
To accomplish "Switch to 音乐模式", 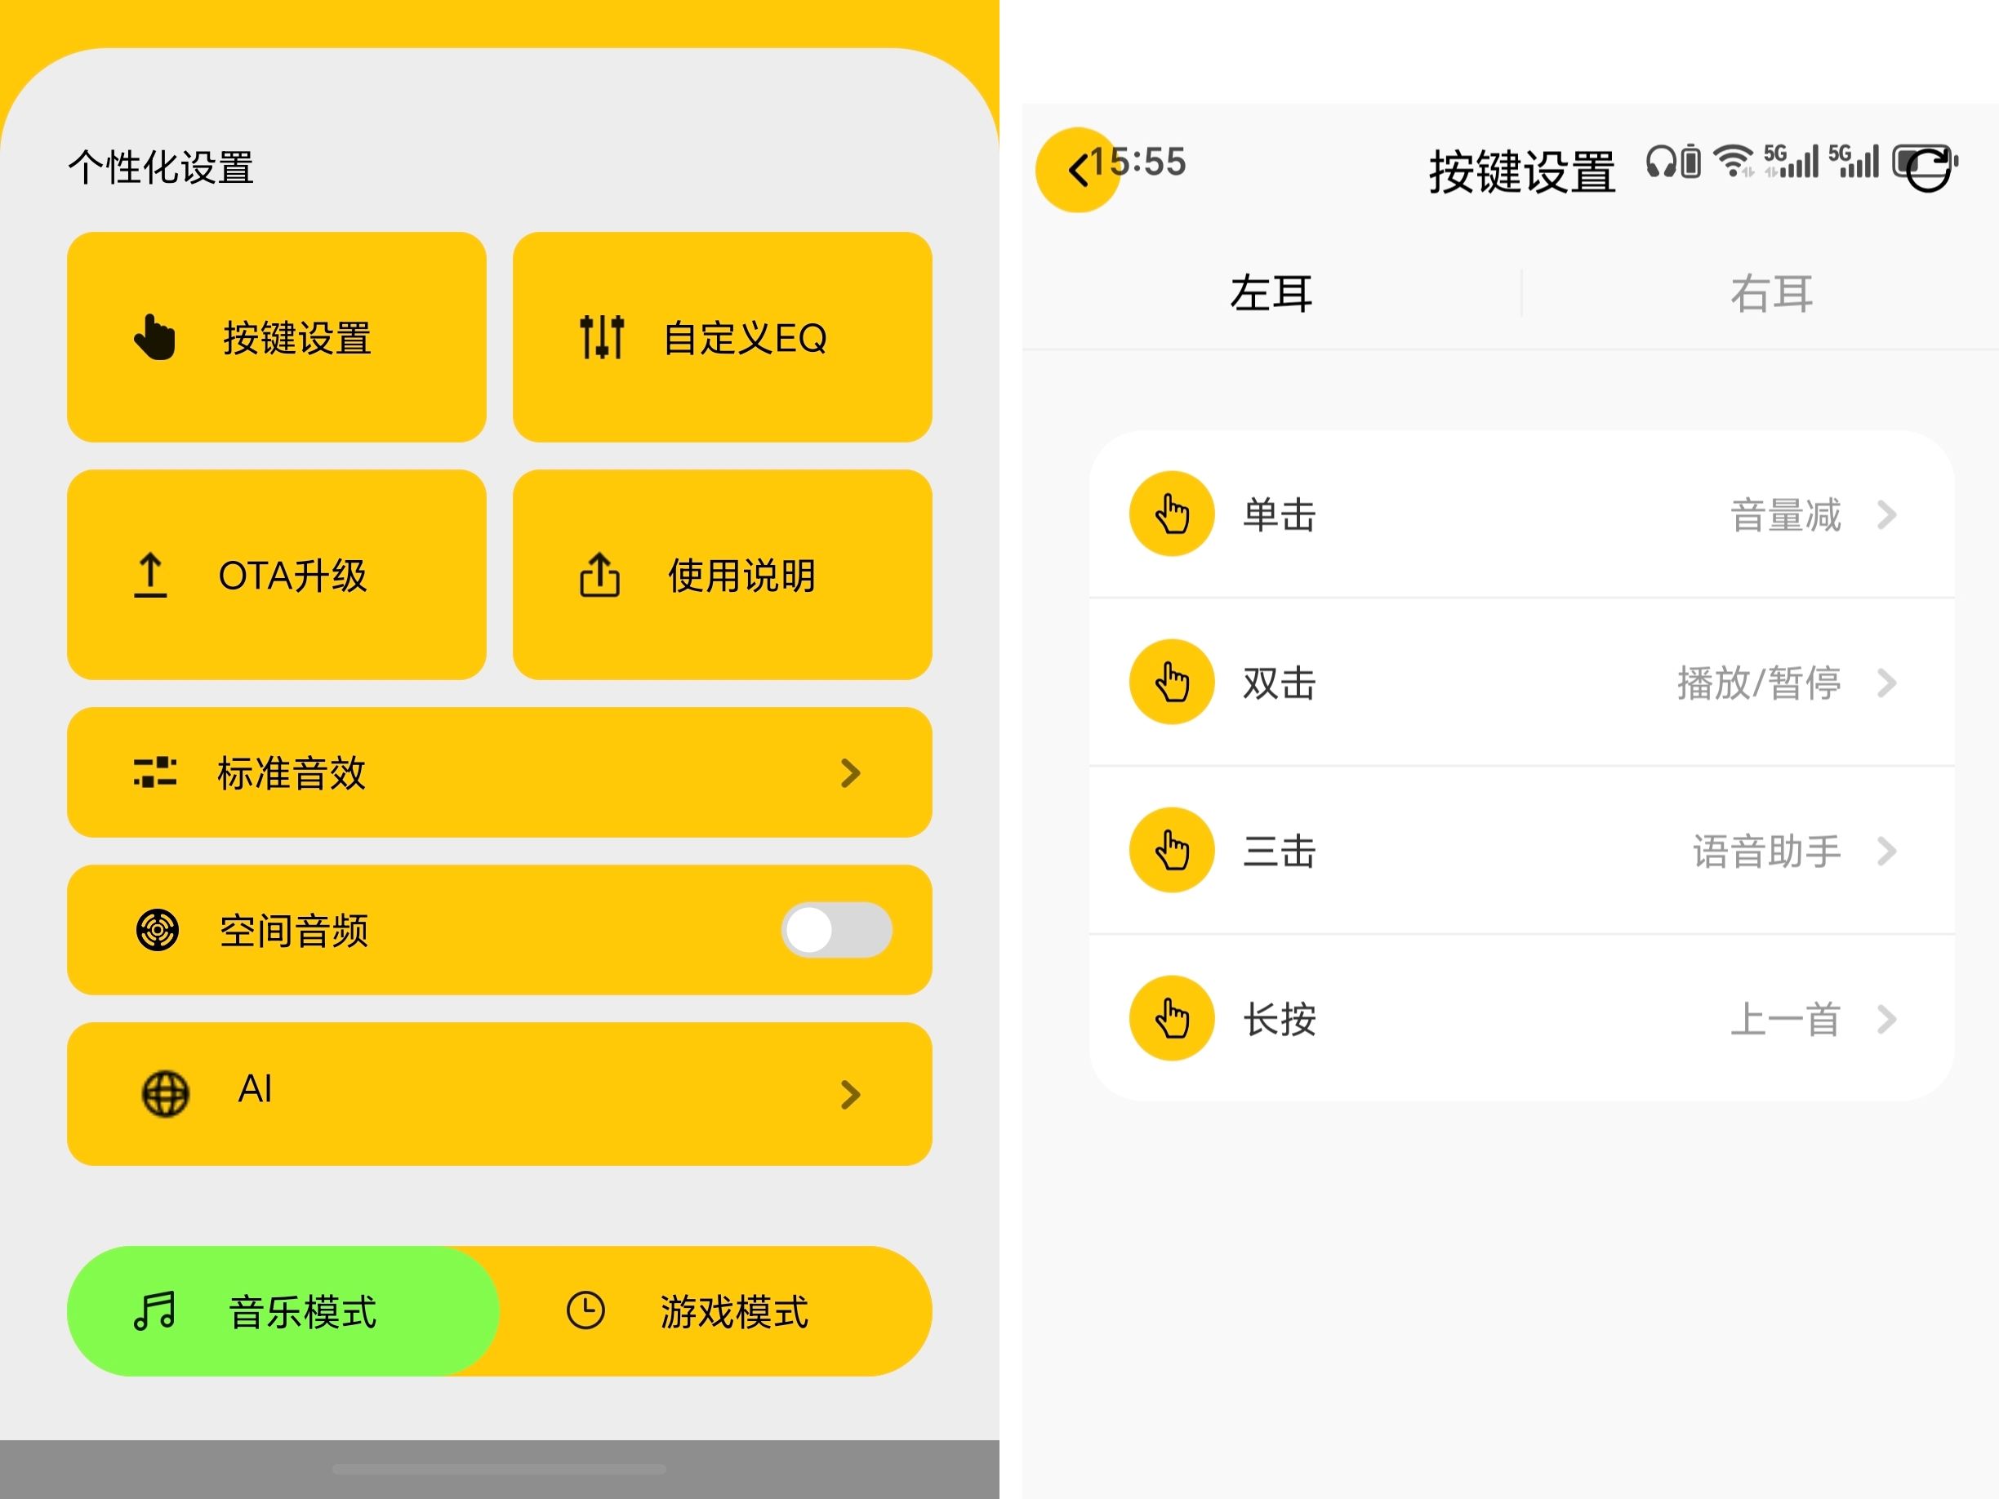I will 283,1311.
